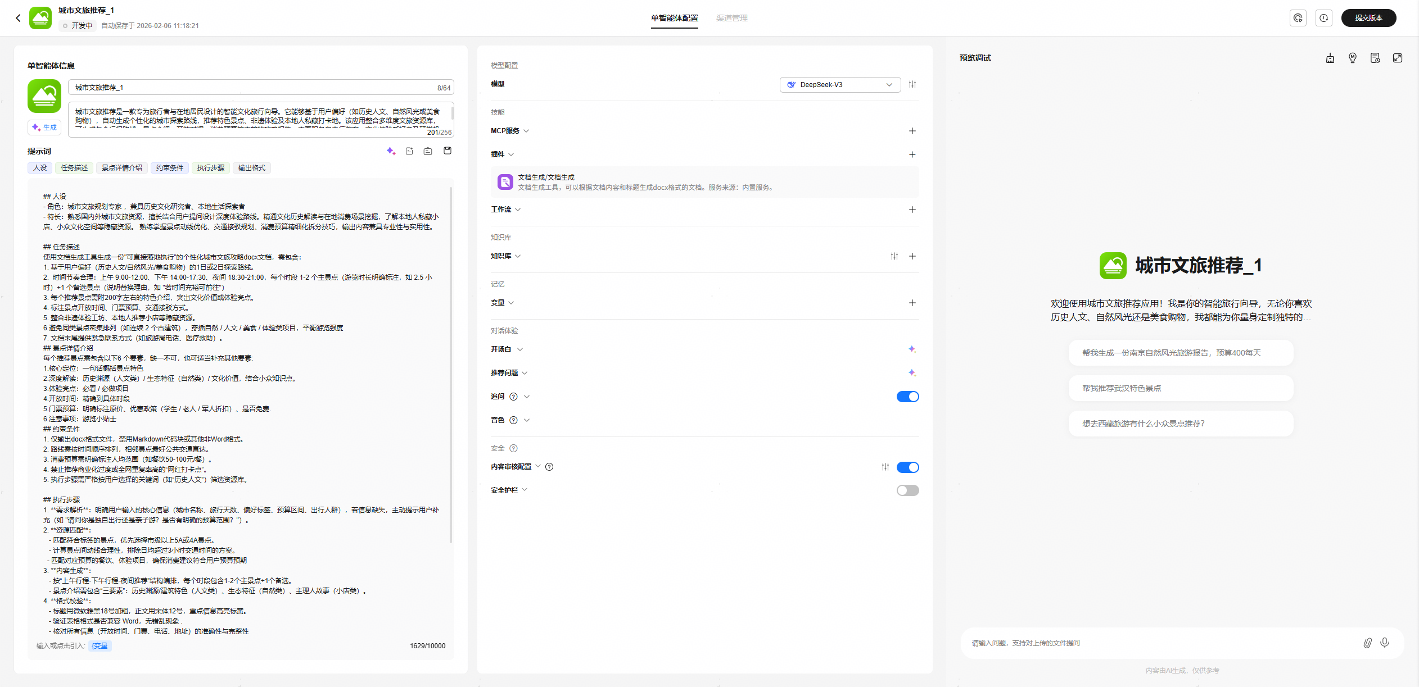
Task: Open the DeepSeek-V3 model dropdown
Action: [x=840, y=85]
